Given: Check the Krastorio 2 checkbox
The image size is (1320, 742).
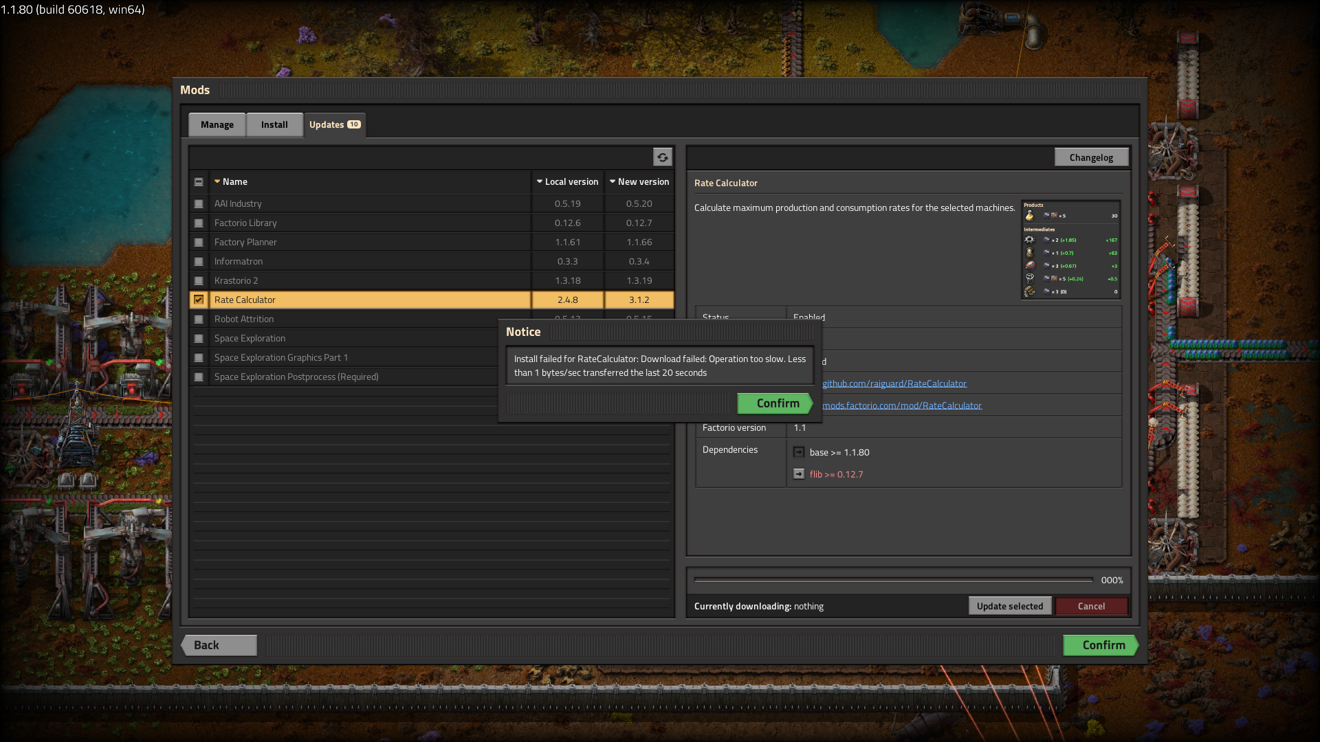Looking at the screenshot, I should pyautogui.click(x=199, y=281).
